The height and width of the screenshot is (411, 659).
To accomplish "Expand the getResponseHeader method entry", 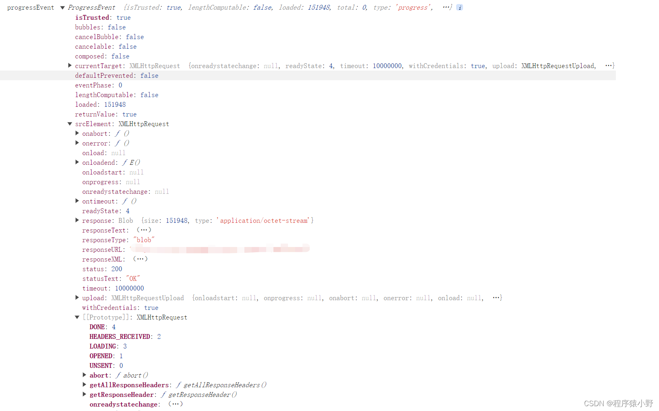I will click(x=84, y=394).
